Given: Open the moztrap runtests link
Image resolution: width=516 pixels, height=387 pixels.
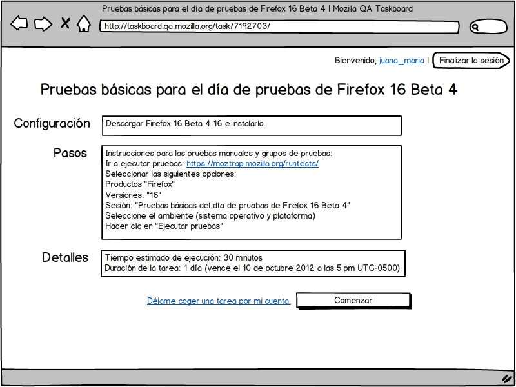Looking at the screenshot, I should click(252, 164).
